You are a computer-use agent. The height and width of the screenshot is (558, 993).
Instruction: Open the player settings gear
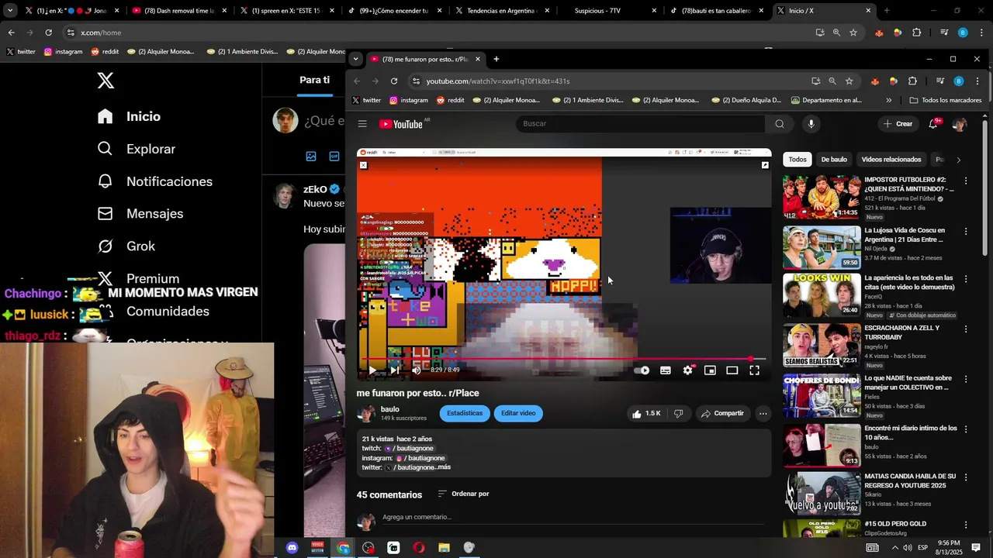tap(687, 370)
